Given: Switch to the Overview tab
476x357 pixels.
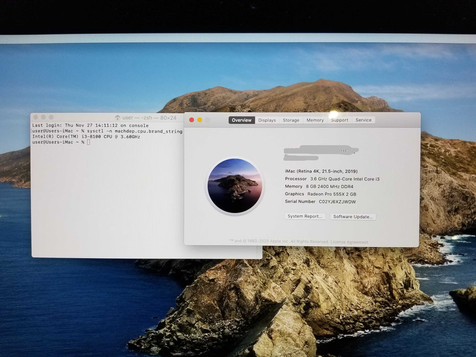Looking at the screenshot, I should coord(242,120).
